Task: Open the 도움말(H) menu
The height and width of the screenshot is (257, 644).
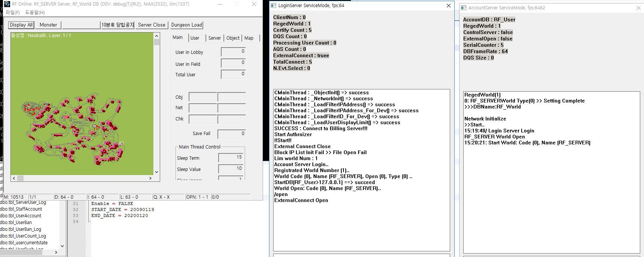Action: (35, 12)
